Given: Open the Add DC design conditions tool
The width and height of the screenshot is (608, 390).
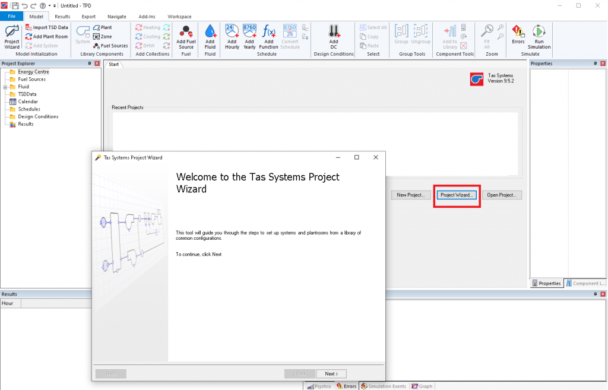Looking at the screenshot, I should [x=333, y=37].
